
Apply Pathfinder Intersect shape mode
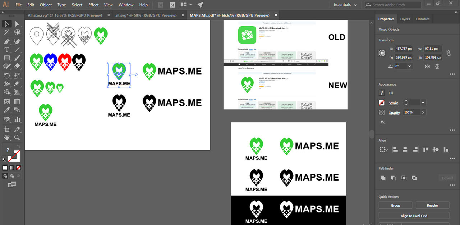(404, 178)
